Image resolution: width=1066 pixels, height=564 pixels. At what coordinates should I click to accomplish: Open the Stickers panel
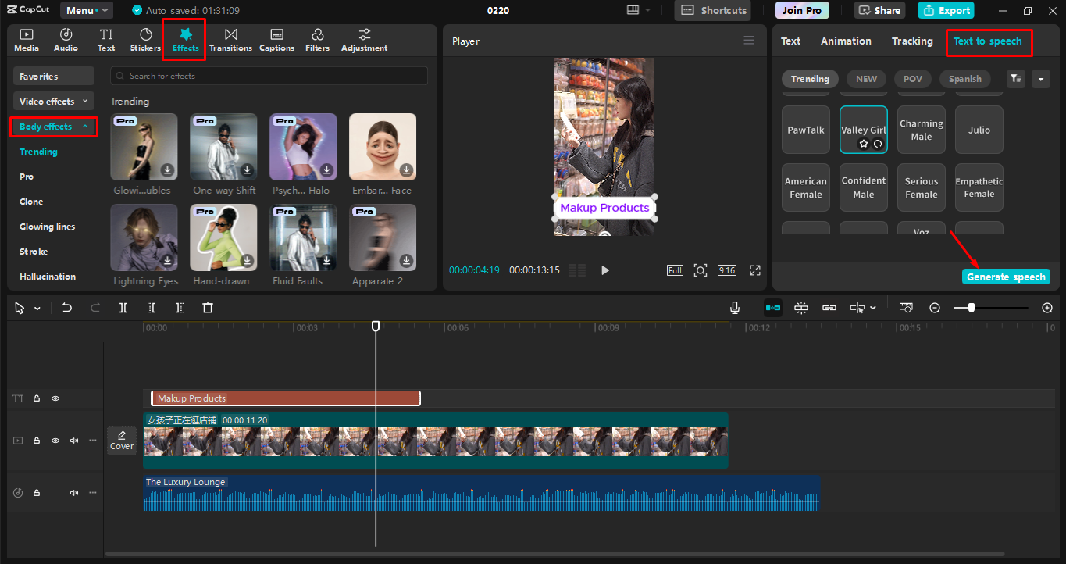point(145,40)
